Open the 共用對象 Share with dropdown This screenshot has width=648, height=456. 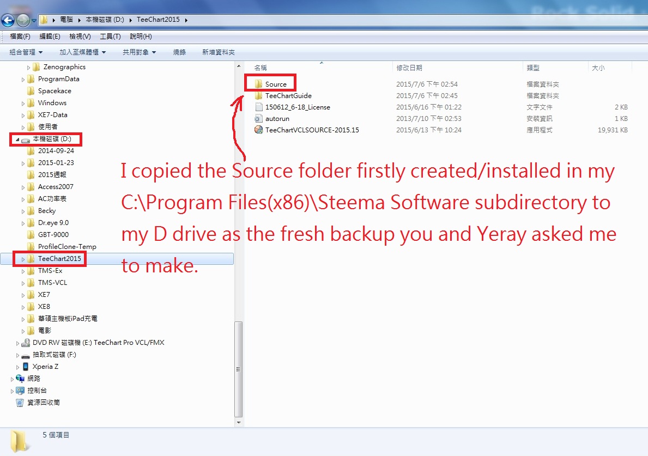[x=140, y=52]
